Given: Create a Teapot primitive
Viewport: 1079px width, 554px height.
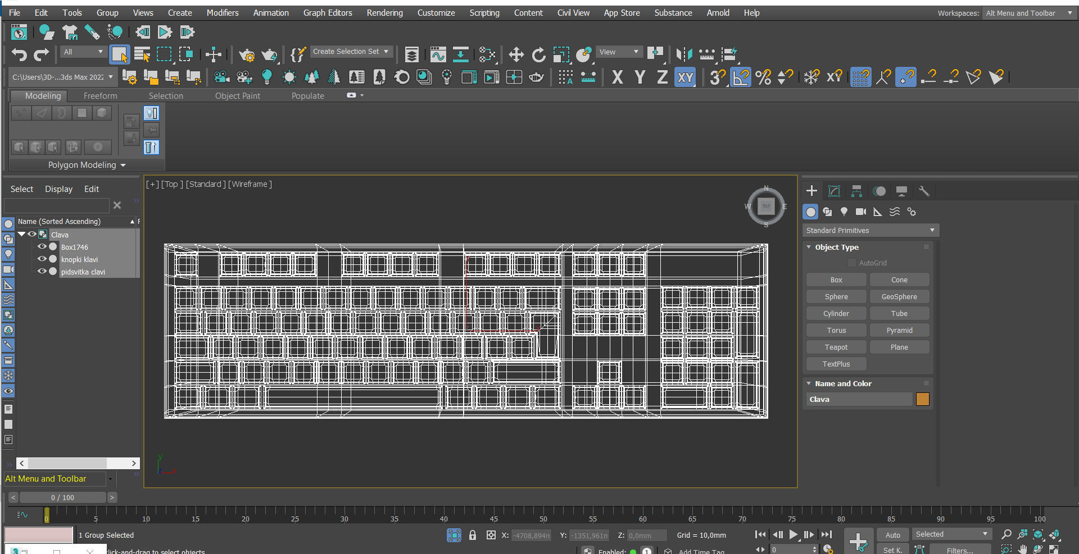Looking at the screenshot, I should point(836,347).
